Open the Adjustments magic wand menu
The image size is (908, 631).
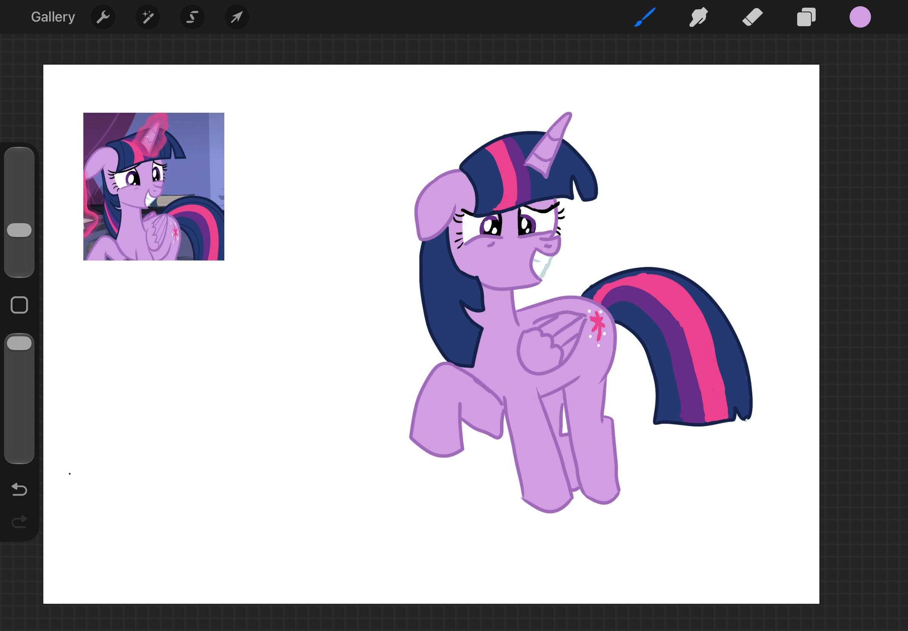148,17
